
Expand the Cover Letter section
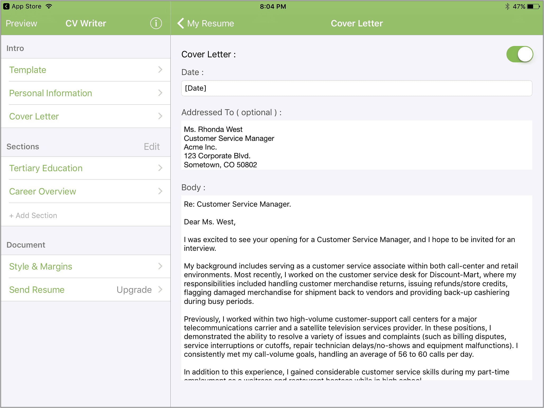[x=85, y=116]
